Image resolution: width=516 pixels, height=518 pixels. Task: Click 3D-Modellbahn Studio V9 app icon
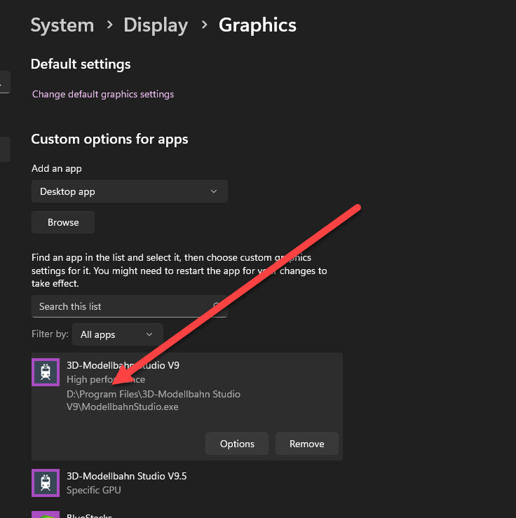tap(46, 372)
